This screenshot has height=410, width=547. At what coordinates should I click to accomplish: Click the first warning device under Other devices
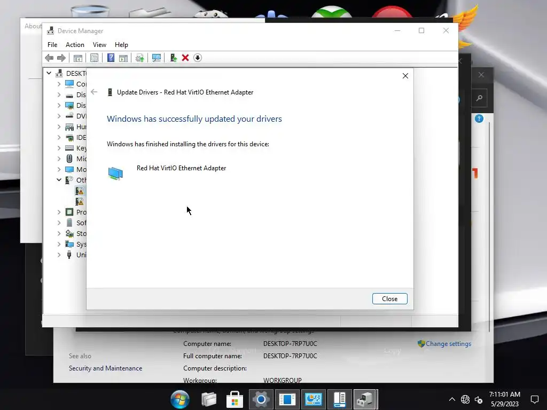click(80, 191)
